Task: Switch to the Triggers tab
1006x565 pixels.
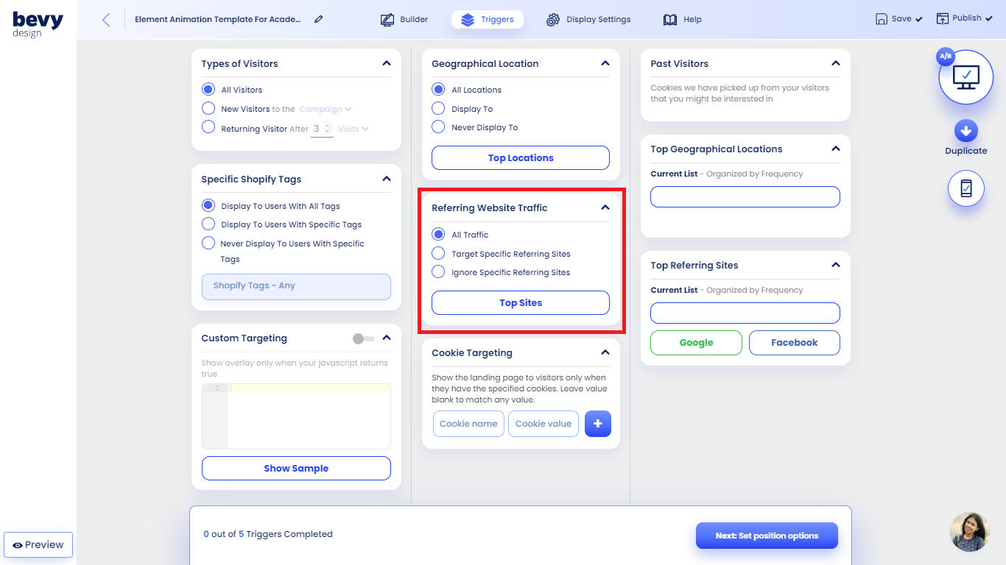Action: [x=487, y=19]
